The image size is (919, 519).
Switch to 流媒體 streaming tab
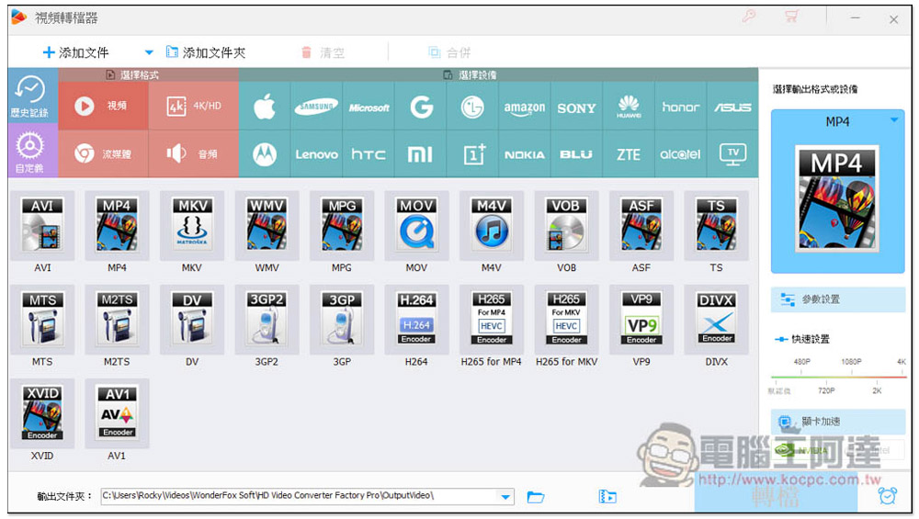(x=103, y=154)
